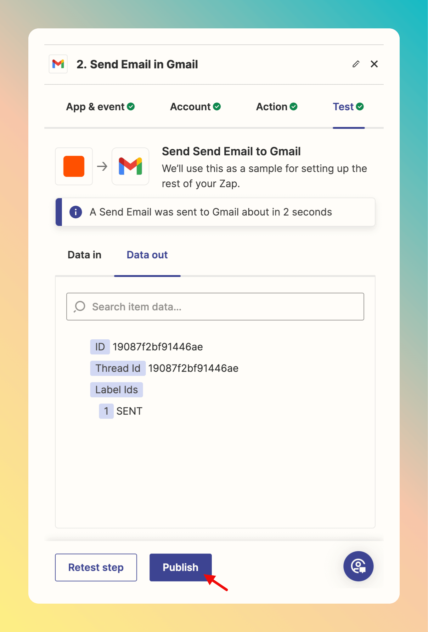Click the Gmail logo in the step header
Screen dimensions: 428x632
(x=58, y=64)
